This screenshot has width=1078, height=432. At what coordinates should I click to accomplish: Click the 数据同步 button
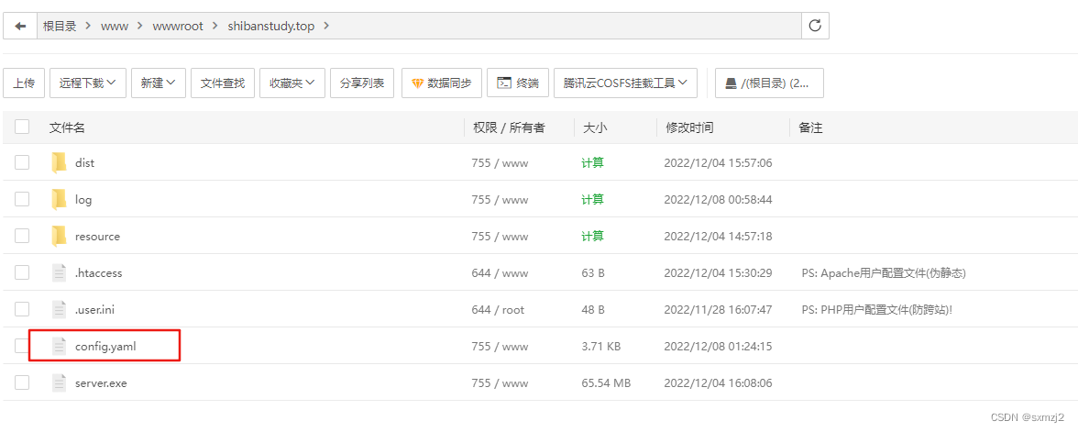442,83
